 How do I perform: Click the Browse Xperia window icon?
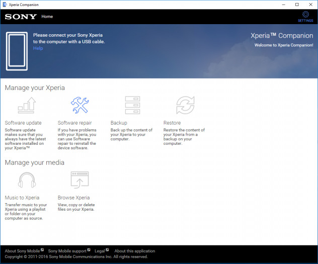(x=79, y=180)
